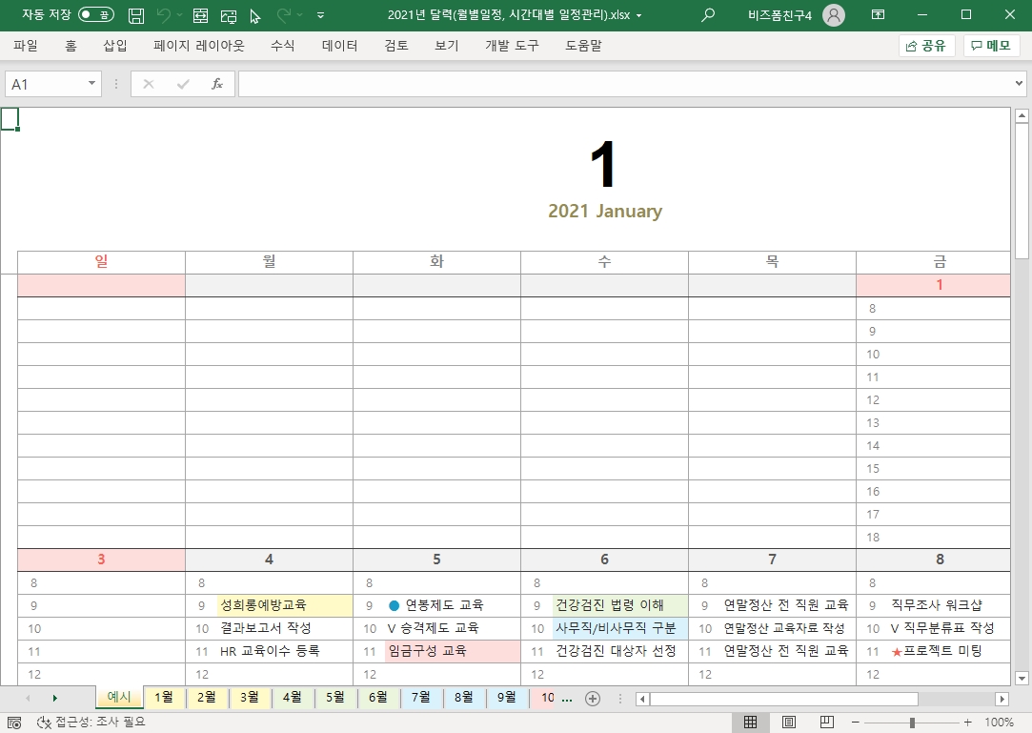This screenshot has width=1032, height=733.
Task: Click the user account avatar icon
Action: coord(833,14)
